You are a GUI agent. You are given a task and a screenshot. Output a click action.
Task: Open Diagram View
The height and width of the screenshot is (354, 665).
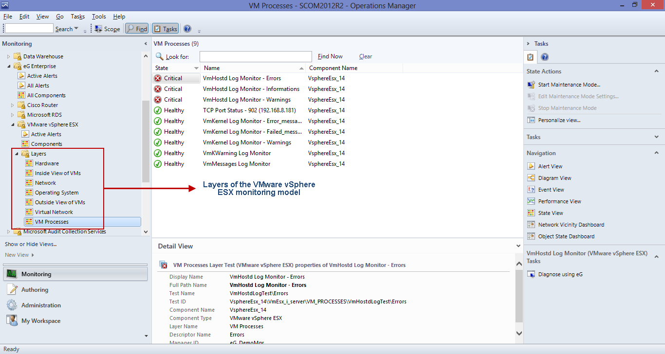pyautogui.click(x=554, y=178)
